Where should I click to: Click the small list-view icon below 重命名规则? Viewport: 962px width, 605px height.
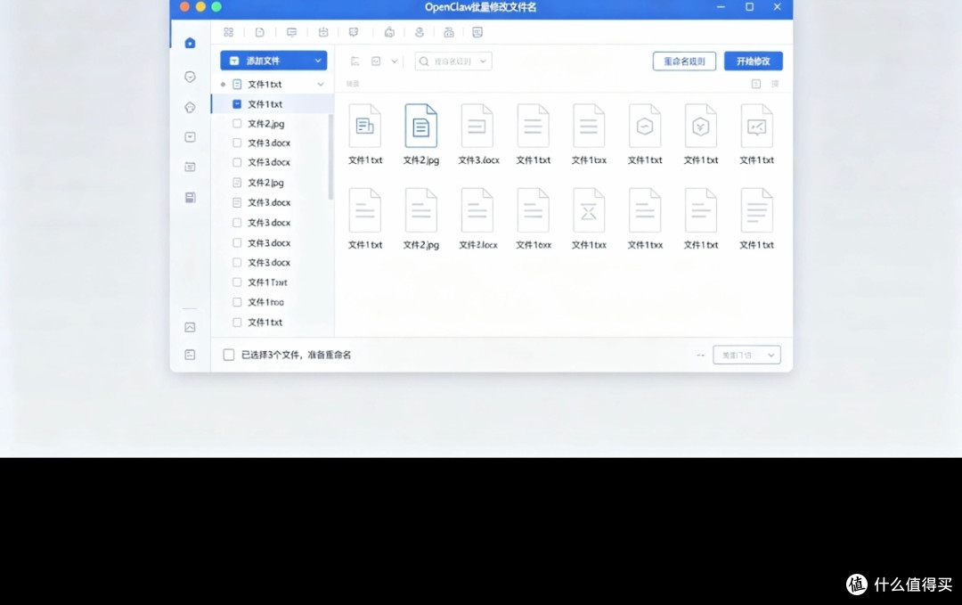(756, 84)
